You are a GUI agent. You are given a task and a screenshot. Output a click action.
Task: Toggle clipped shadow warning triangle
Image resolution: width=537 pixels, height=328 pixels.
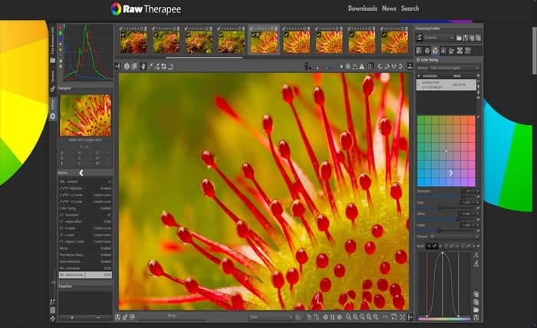click(355, 67)
